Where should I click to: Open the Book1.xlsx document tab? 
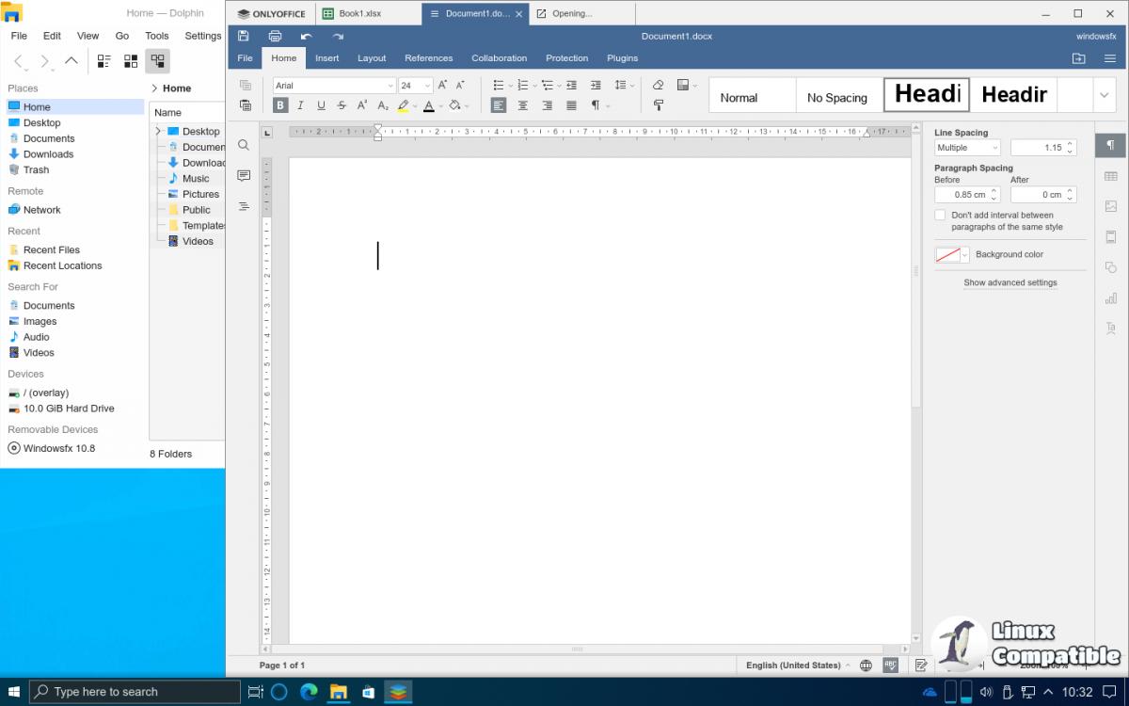(x=358, y=14)
